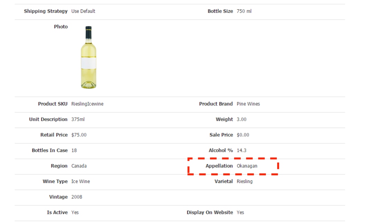
Task: Click the Bottle Size value 750 ml
Action: point(244,11)
